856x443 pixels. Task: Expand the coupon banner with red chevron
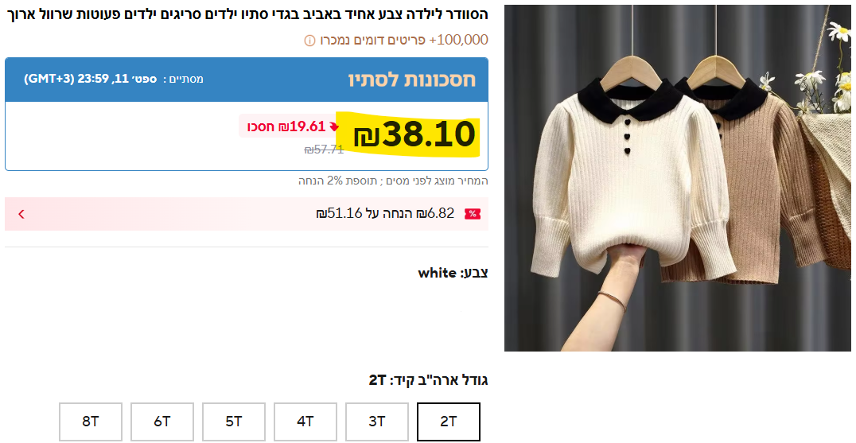tap(21, 214)
